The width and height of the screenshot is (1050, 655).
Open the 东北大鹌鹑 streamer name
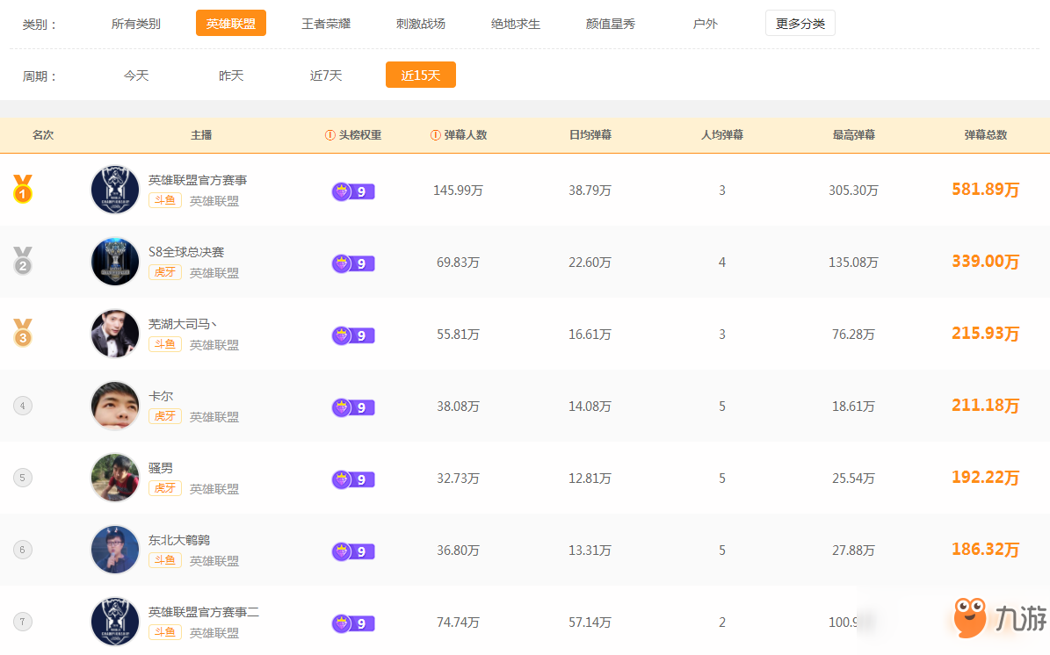click(x=178, y=540)
